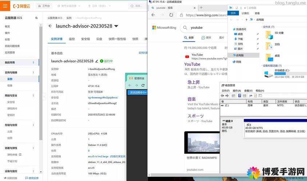This screenshot has height=181, width=307.
Task: Click the browser back arrow in Edge
Action: [153, 15]
